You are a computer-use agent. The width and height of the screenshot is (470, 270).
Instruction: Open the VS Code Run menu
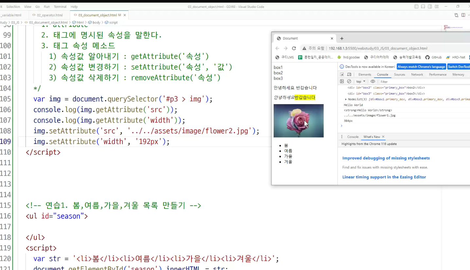click(x=47, y=7)
